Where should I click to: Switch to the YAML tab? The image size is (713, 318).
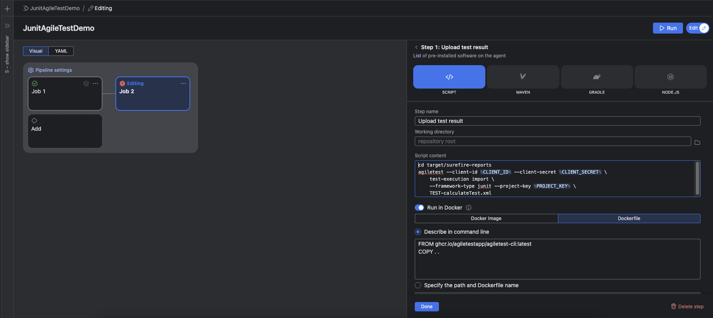61,51
